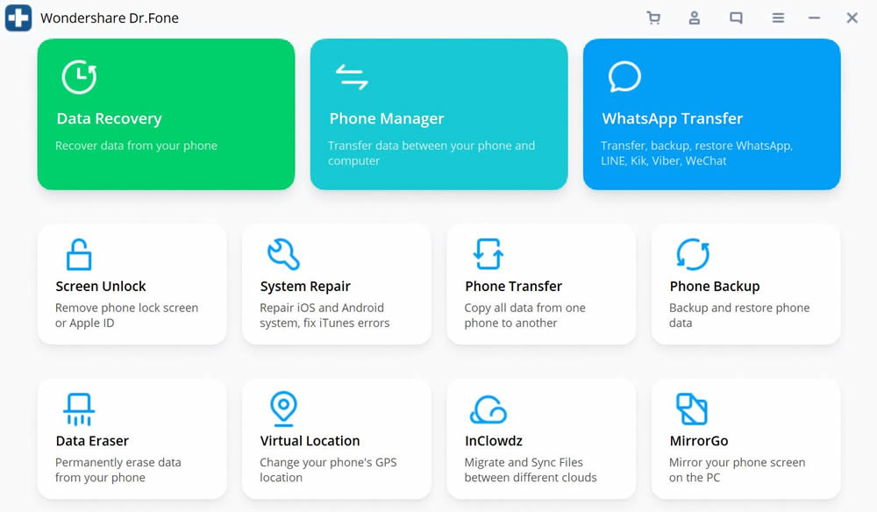This screenshot has height=512, width=877.
Task: Click "Copy all data from one phone" text
Action: click(524, 316)
